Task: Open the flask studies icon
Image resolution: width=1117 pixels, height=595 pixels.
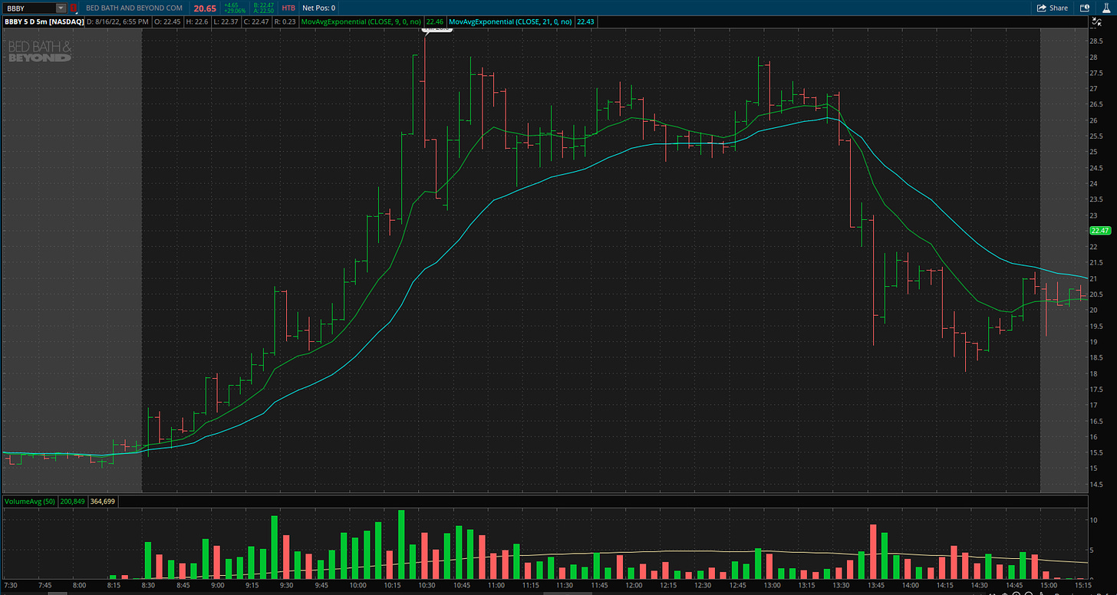Action: [1106, 8]
